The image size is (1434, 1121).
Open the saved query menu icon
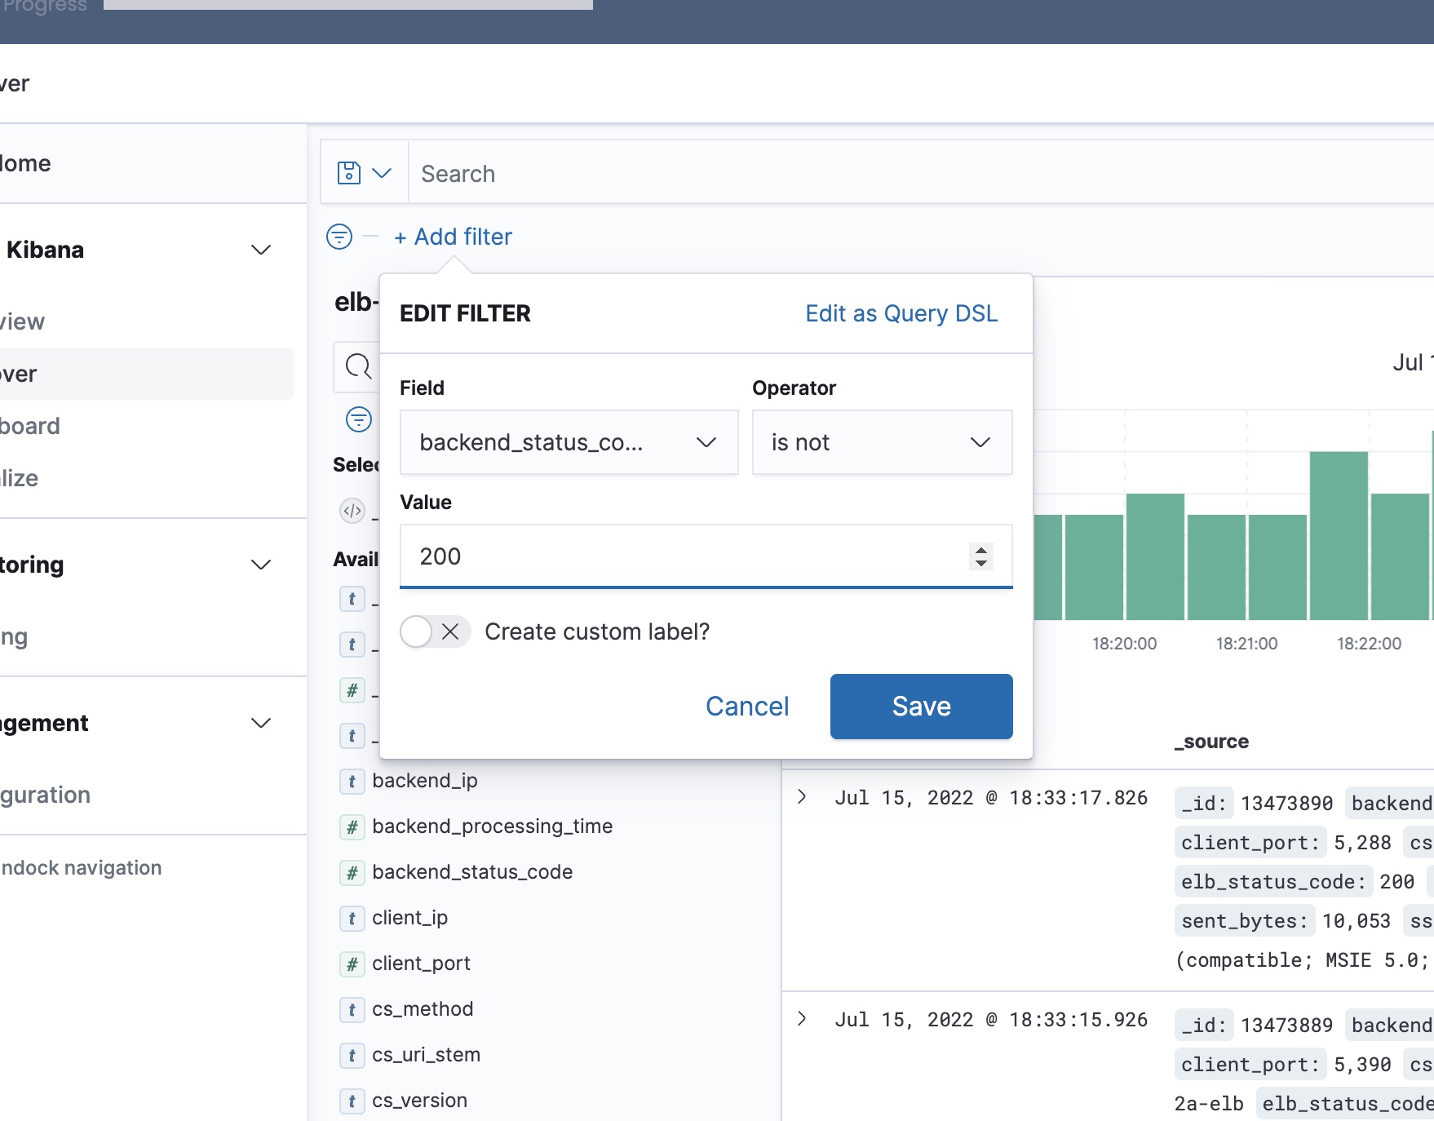click(x=365, y=172)
